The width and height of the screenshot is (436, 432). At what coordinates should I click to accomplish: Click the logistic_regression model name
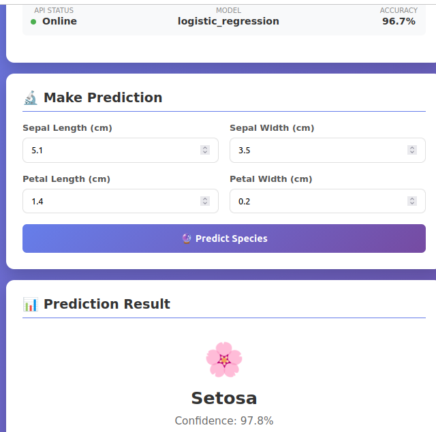coord(228,21)
